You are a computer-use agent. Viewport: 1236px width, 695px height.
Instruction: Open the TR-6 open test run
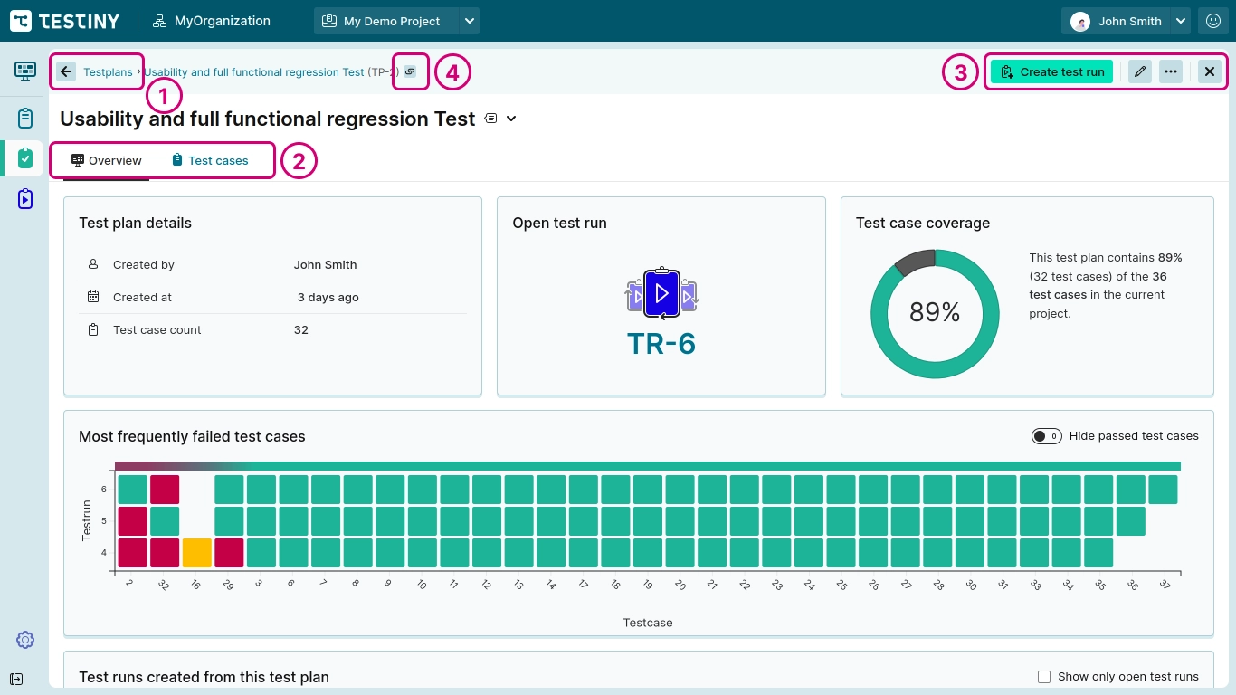tap(661, 343)
